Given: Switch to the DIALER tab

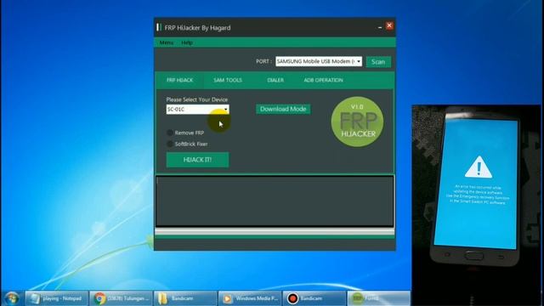Looking at the screenshot, I should click(x=275, y=80).
